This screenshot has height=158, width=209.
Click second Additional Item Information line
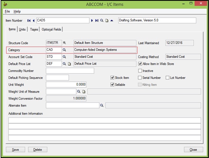coord(105,126)
